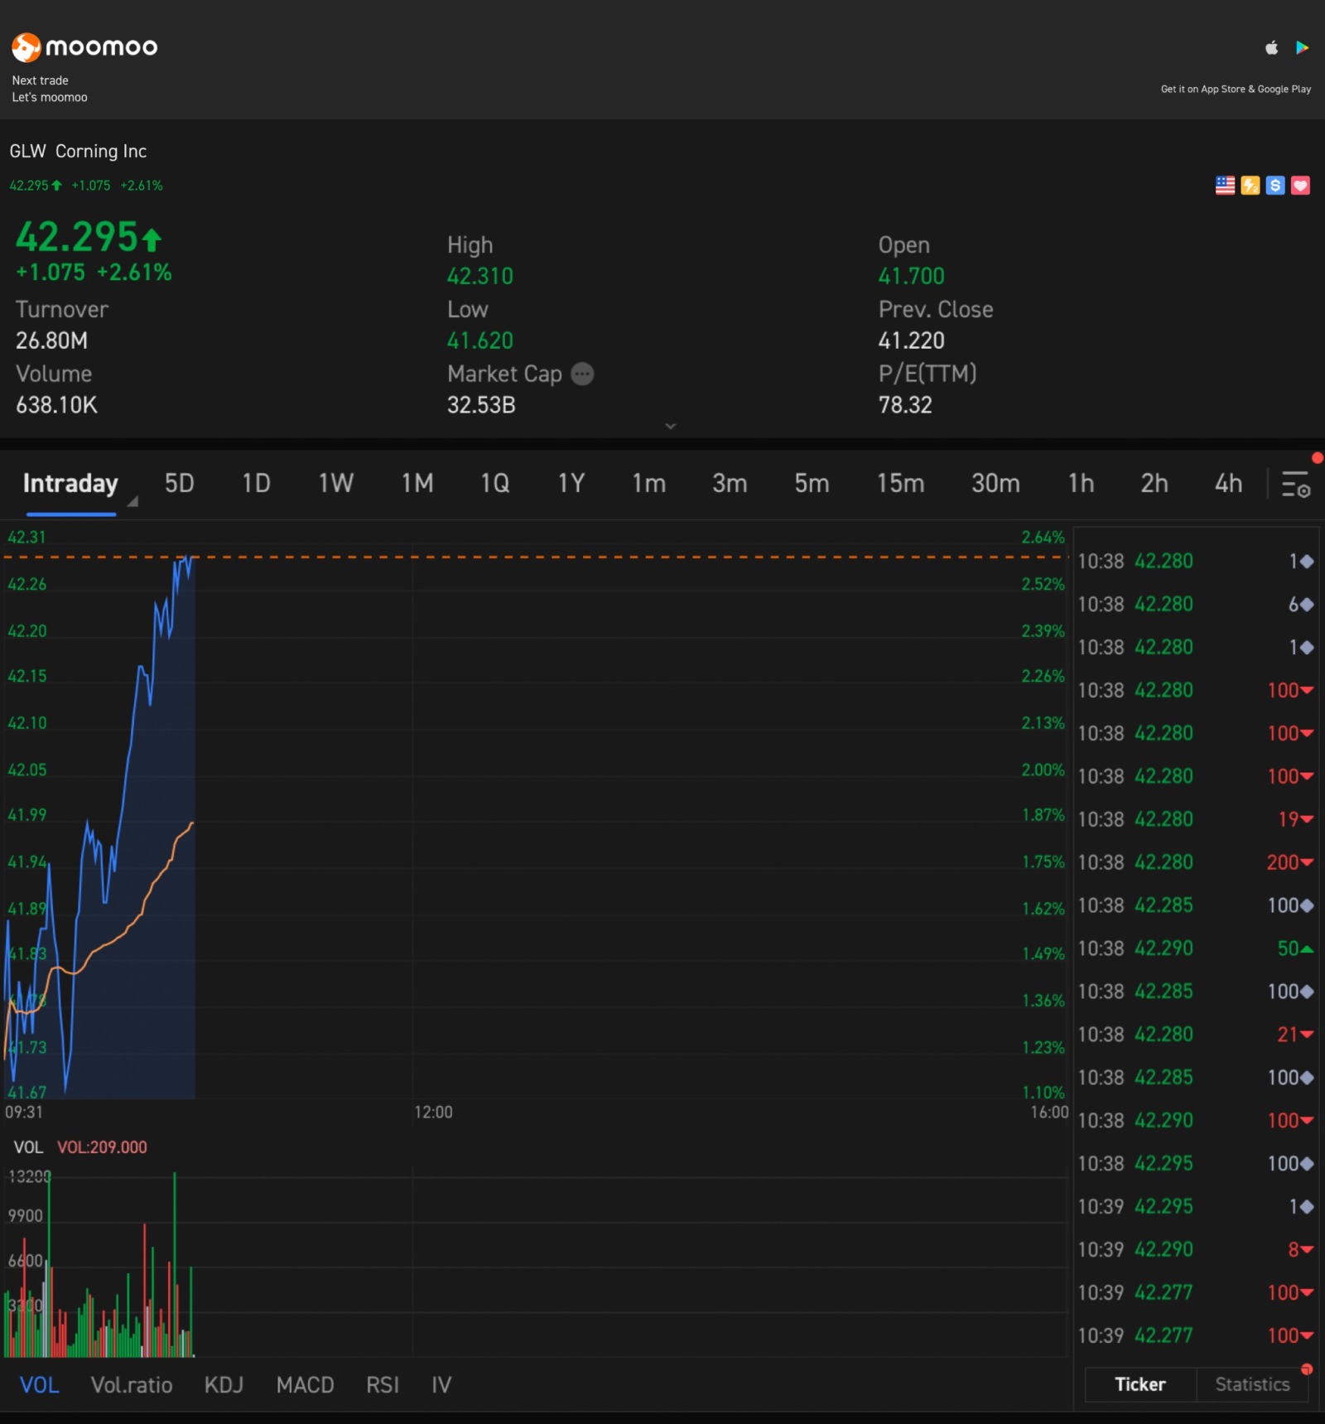The image size is (1325, 1424).
Task: Click the 10:38 42.280 trade of 6
Action: pyautogui.click(x=1195, y=605)
